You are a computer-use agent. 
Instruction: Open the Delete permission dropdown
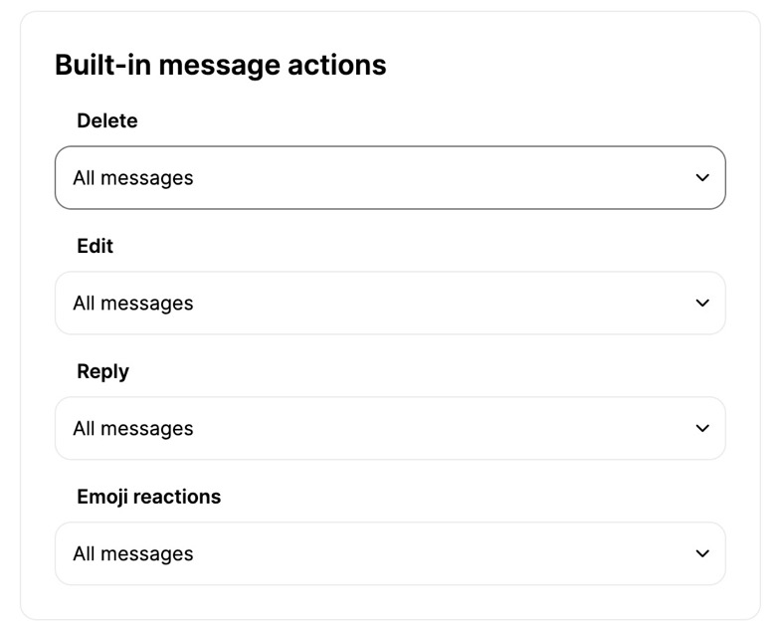coord(389,178)
